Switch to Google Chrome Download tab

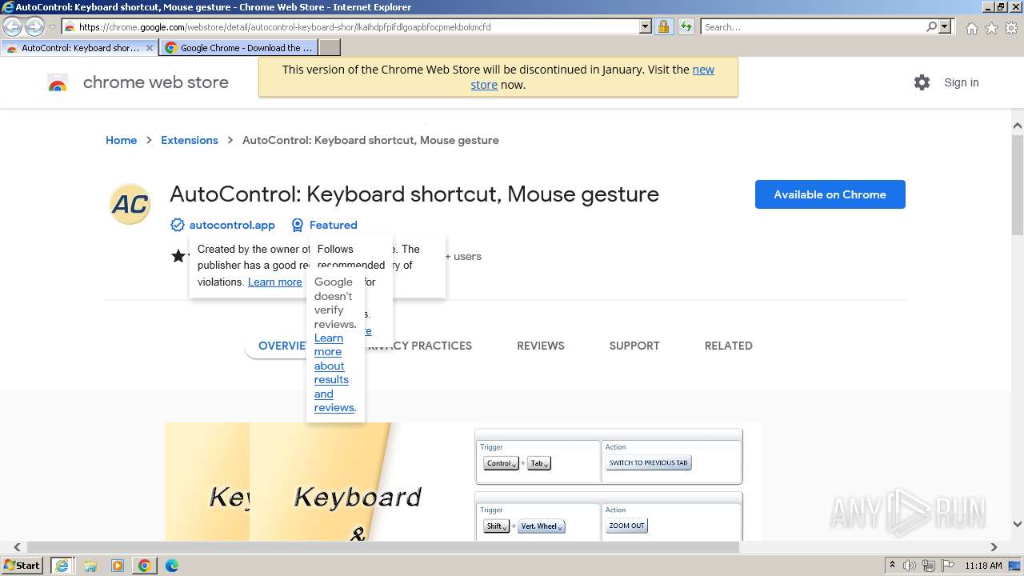tap(238, 48)
